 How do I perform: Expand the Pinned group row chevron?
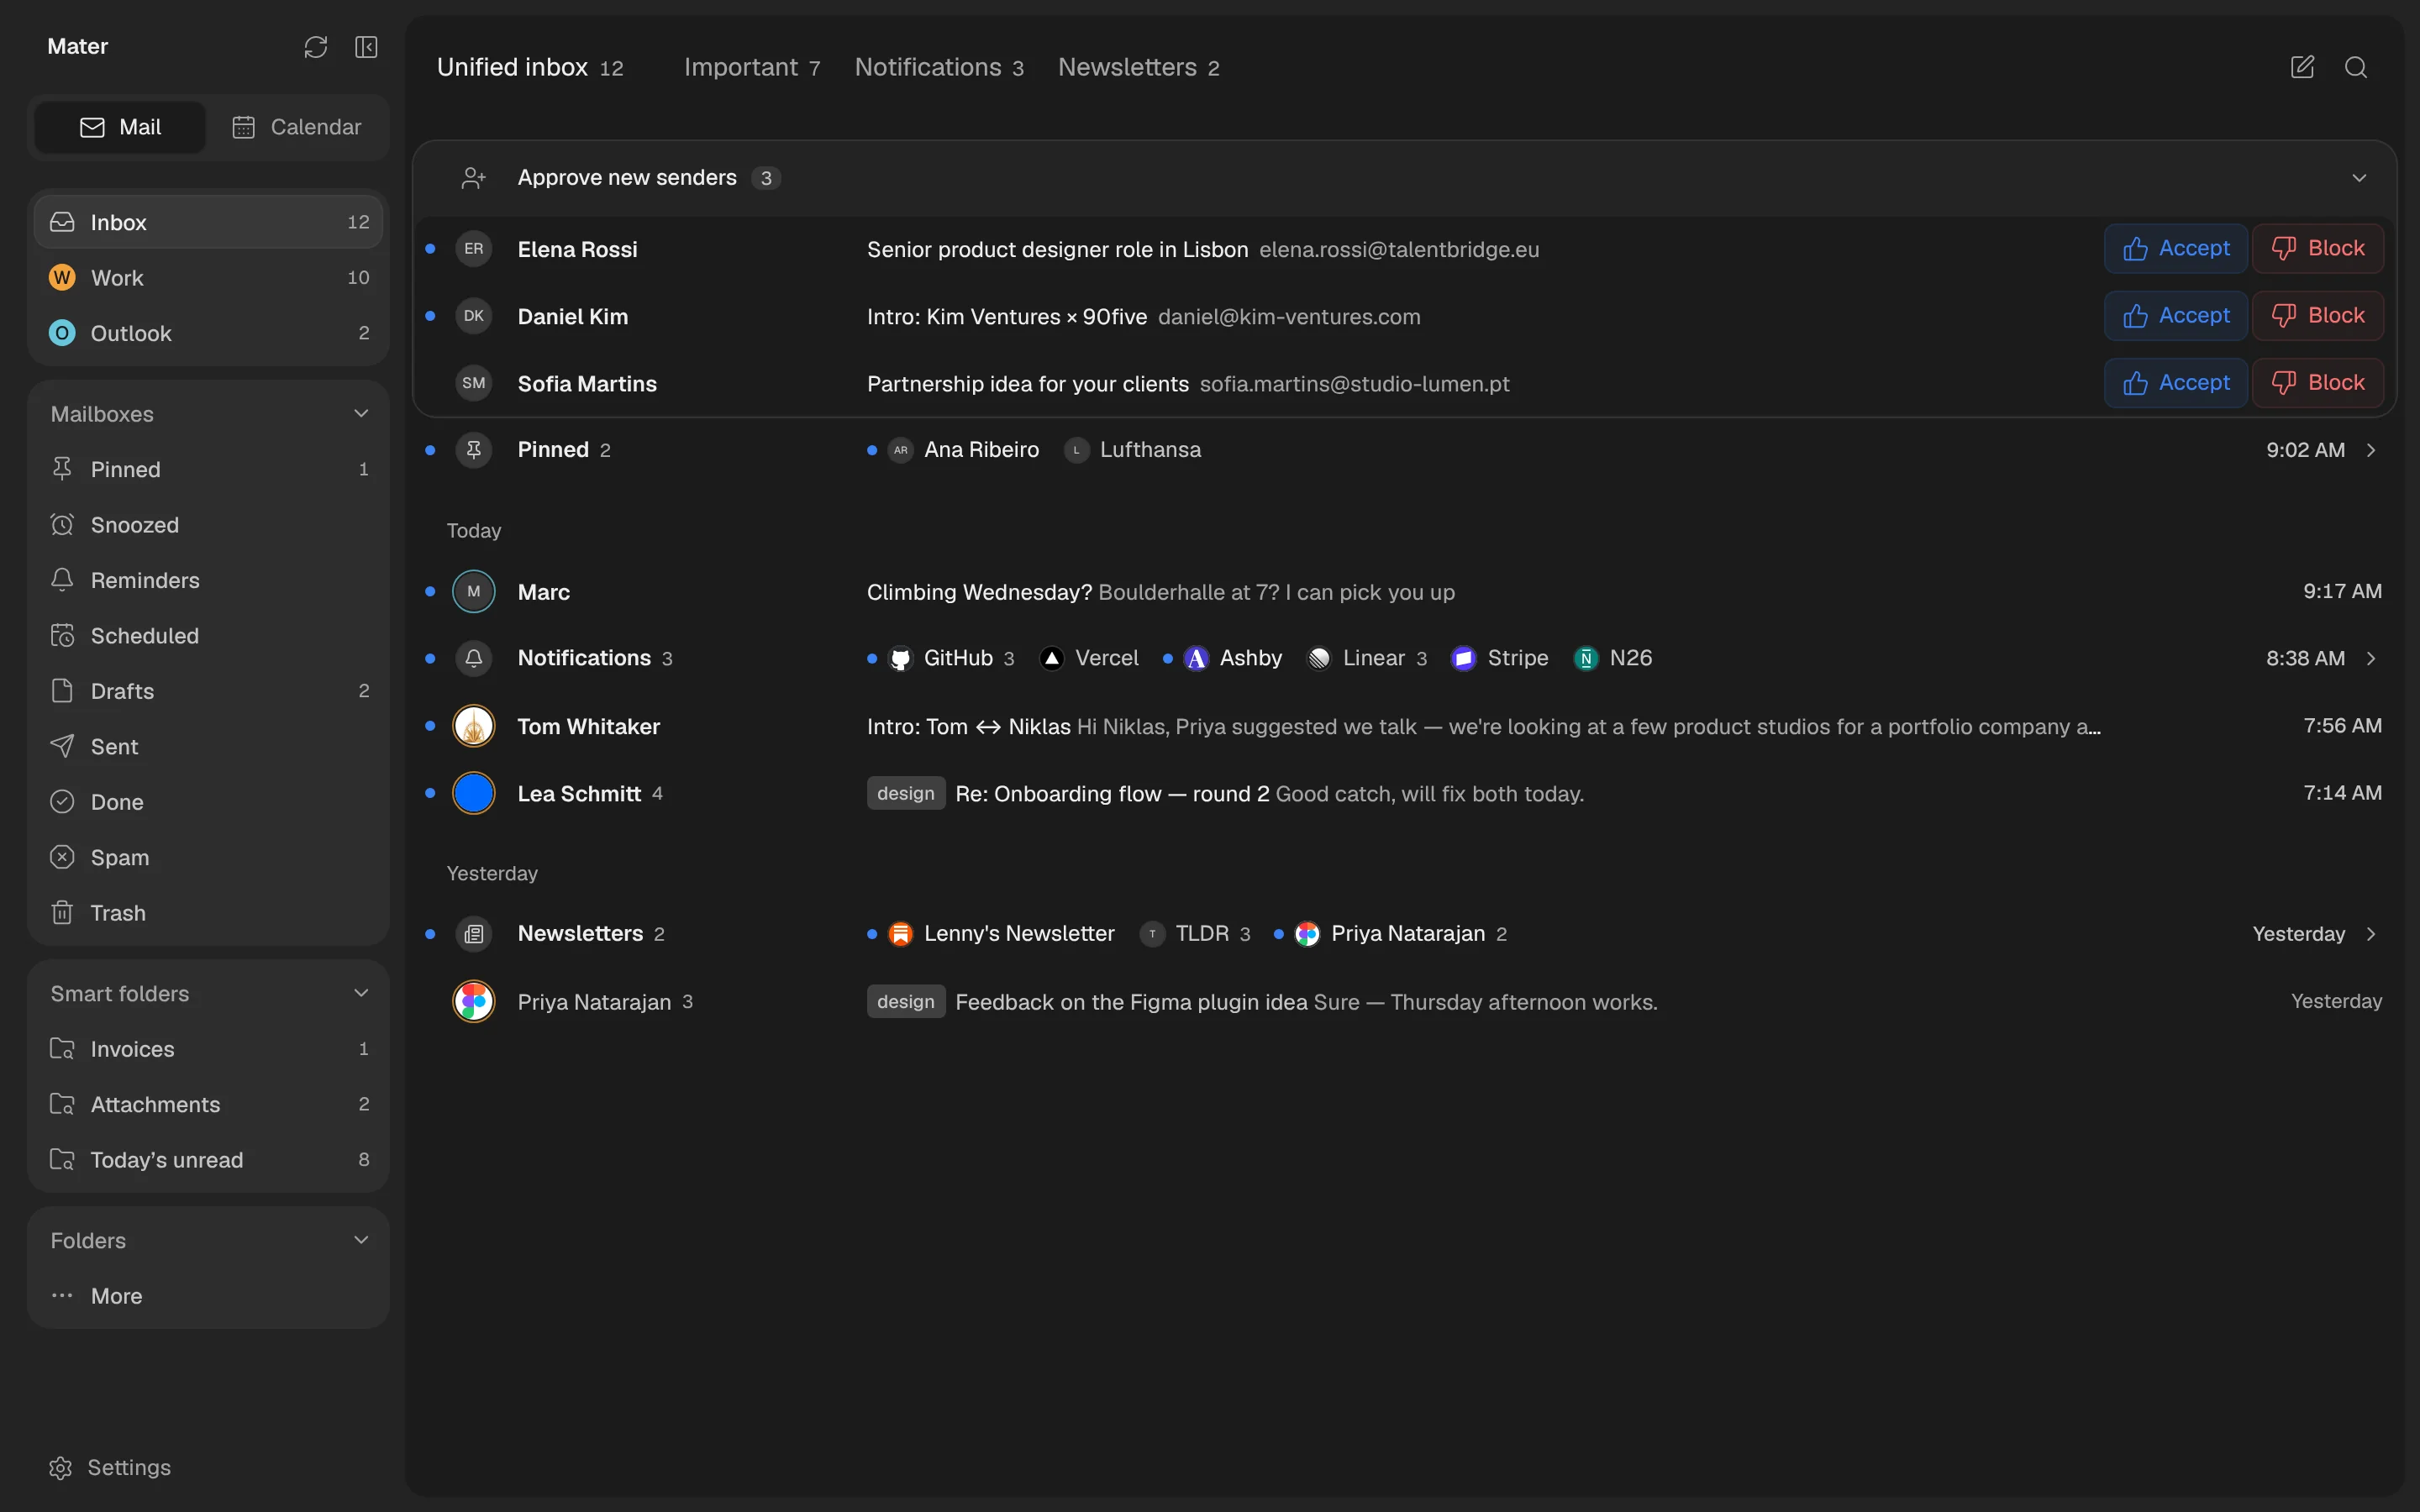coord(2371,450)
